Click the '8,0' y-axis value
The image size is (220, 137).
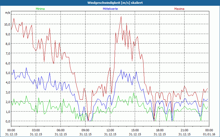[x=8, y=44]
